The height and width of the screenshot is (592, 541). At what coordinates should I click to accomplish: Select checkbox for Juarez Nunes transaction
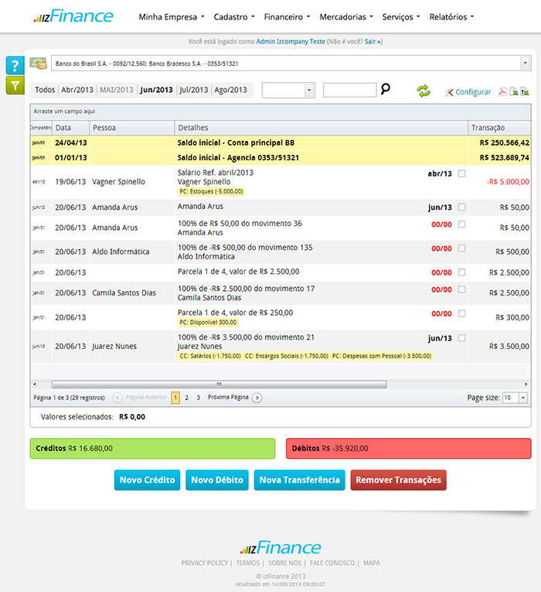click(x=462, y=338)
